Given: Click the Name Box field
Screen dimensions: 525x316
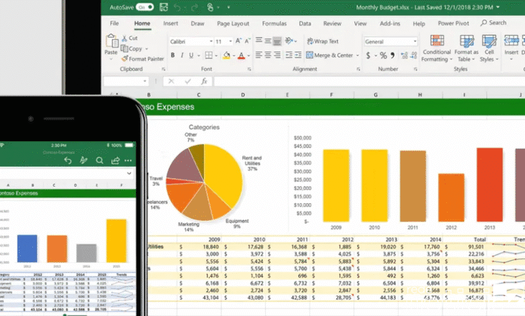Looking at the screenshot, I should coord(126,81).
